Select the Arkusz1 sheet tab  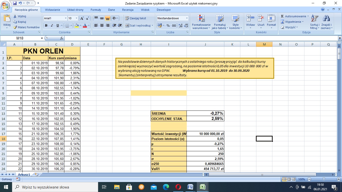[24, 174]
